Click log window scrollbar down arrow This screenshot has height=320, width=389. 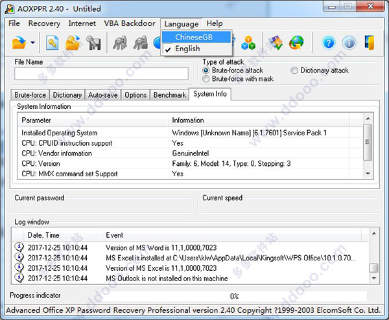373,278
